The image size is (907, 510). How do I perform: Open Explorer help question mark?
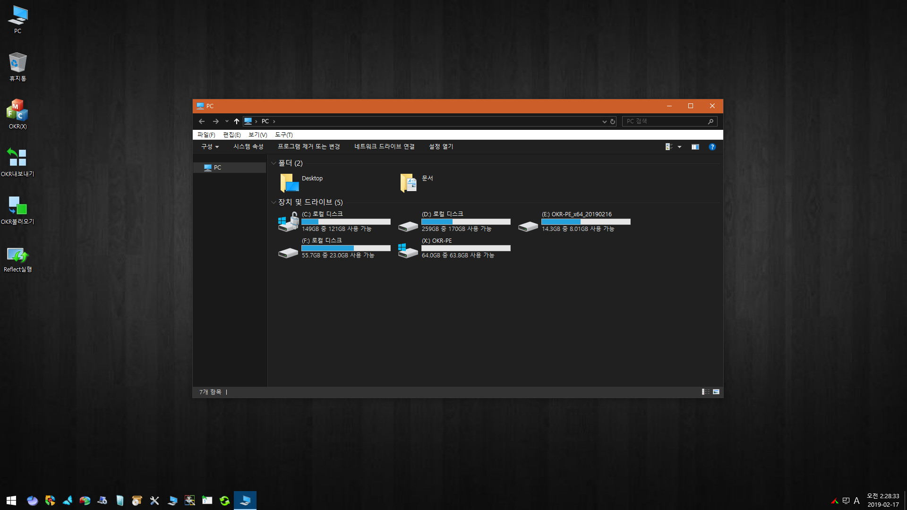pos(712,147)
